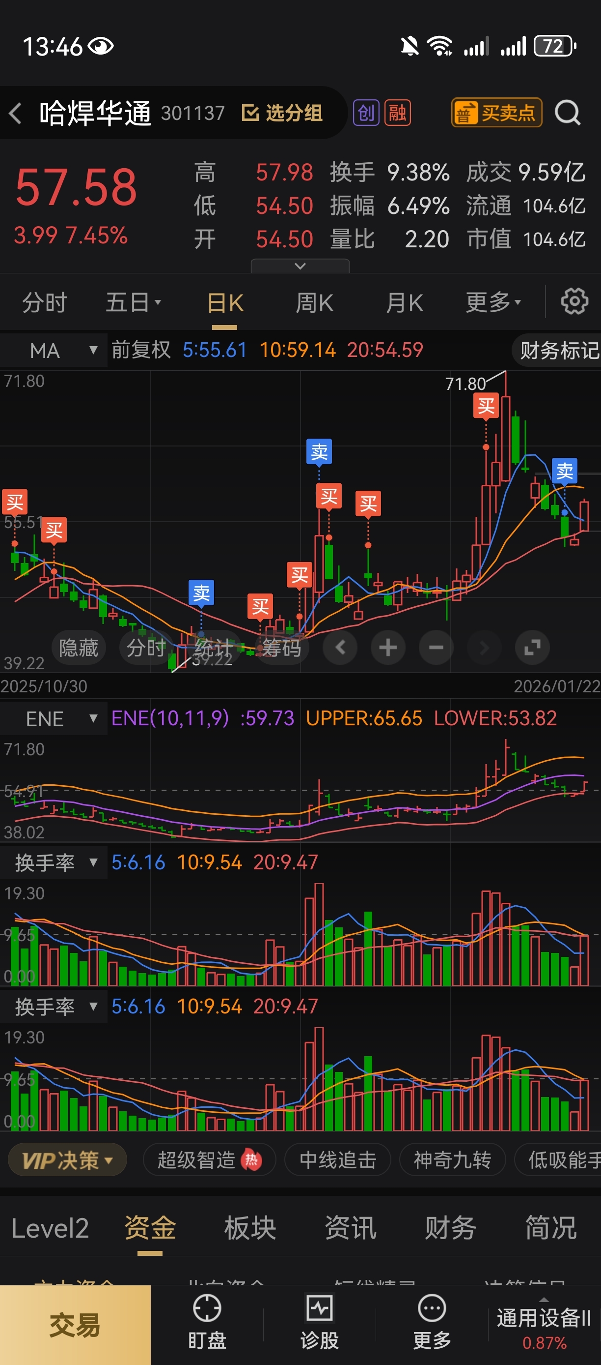Select 中线追击 strategy chip

[337, 1160]
